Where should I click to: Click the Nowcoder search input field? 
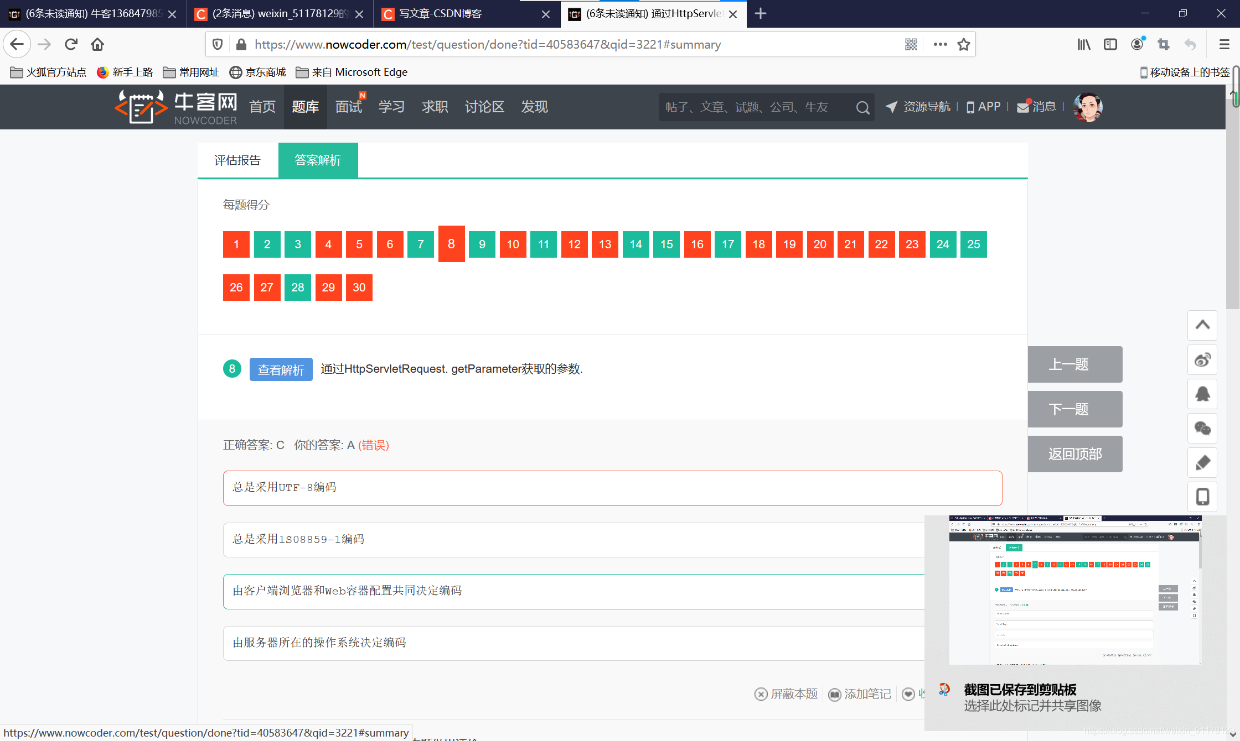756,107
